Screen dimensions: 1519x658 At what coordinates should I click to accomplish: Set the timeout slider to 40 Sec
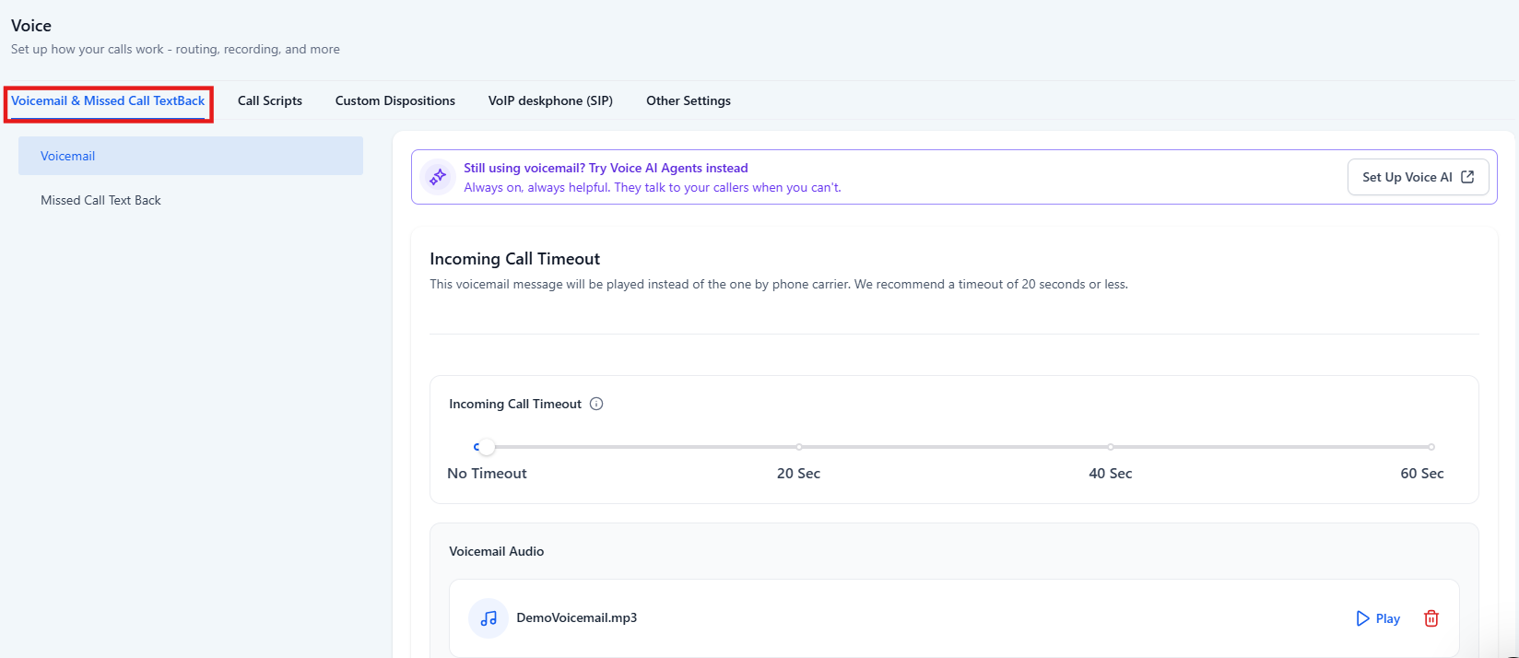(1111, 447)
